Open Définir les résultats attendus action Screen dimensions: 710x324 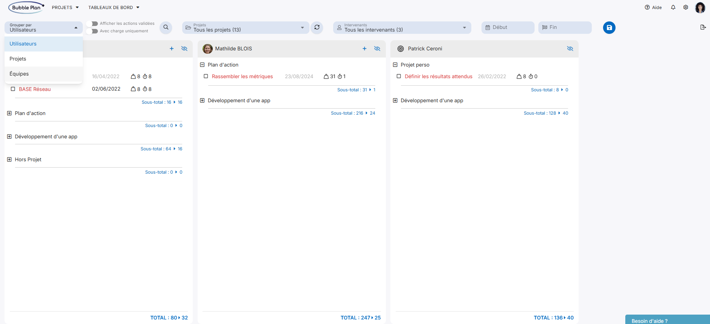click(438, 76)
